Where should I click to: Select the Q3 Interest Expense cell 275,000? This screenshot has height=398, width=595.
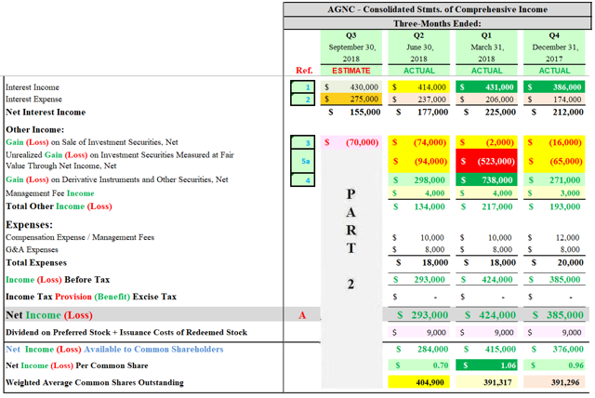click(x=351, y=99)
